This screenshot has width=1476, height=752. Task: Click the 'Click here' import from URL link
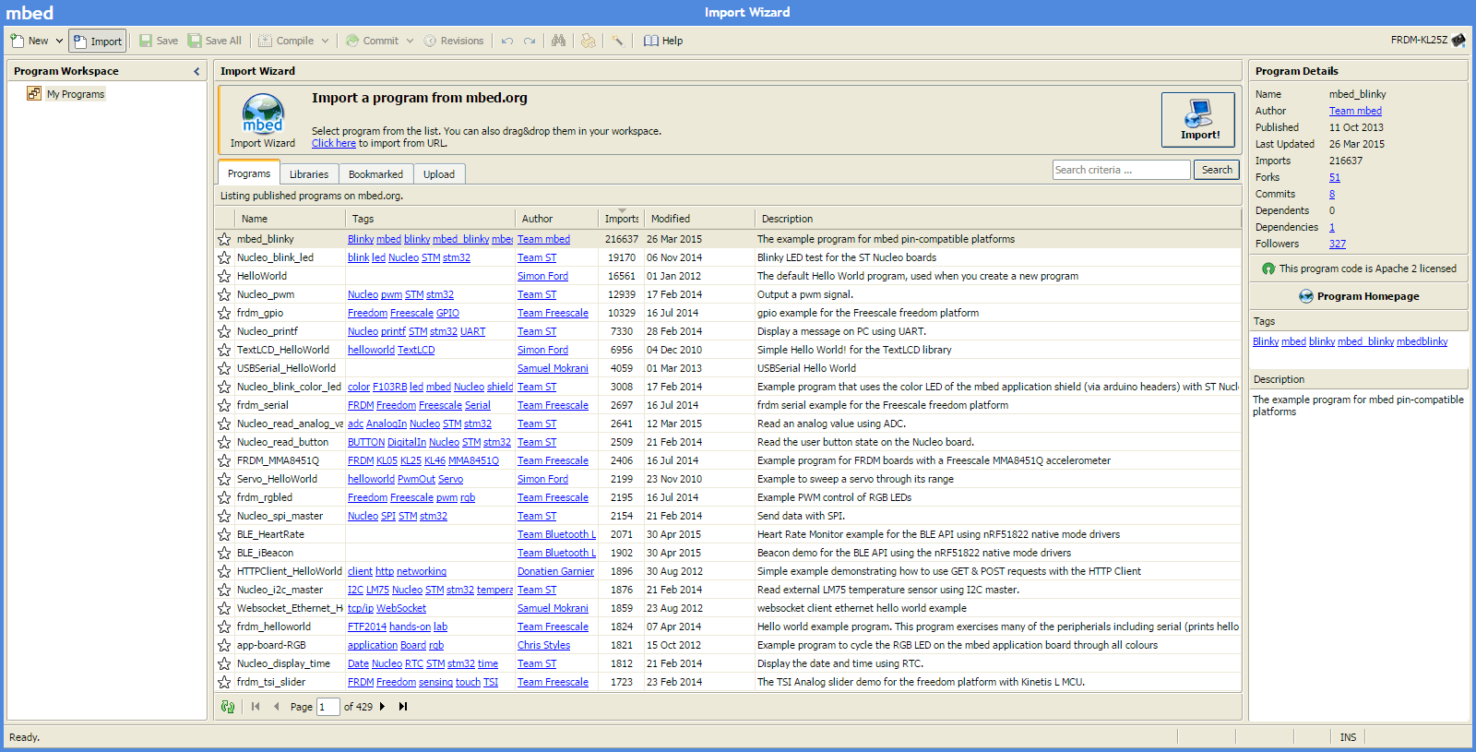coord(333,143)
